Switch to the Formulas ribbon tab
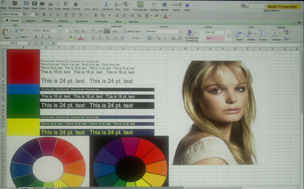 102,21
